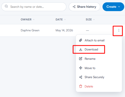Focus the Search by name or date field

(34, 7)
